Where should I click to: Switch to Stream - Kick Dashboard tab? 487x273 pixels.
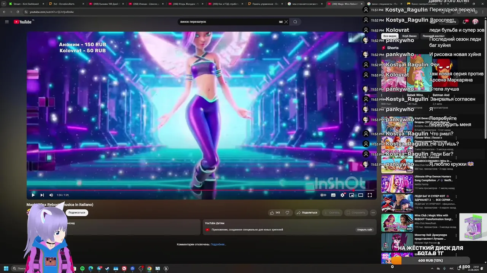click(26, 4)
